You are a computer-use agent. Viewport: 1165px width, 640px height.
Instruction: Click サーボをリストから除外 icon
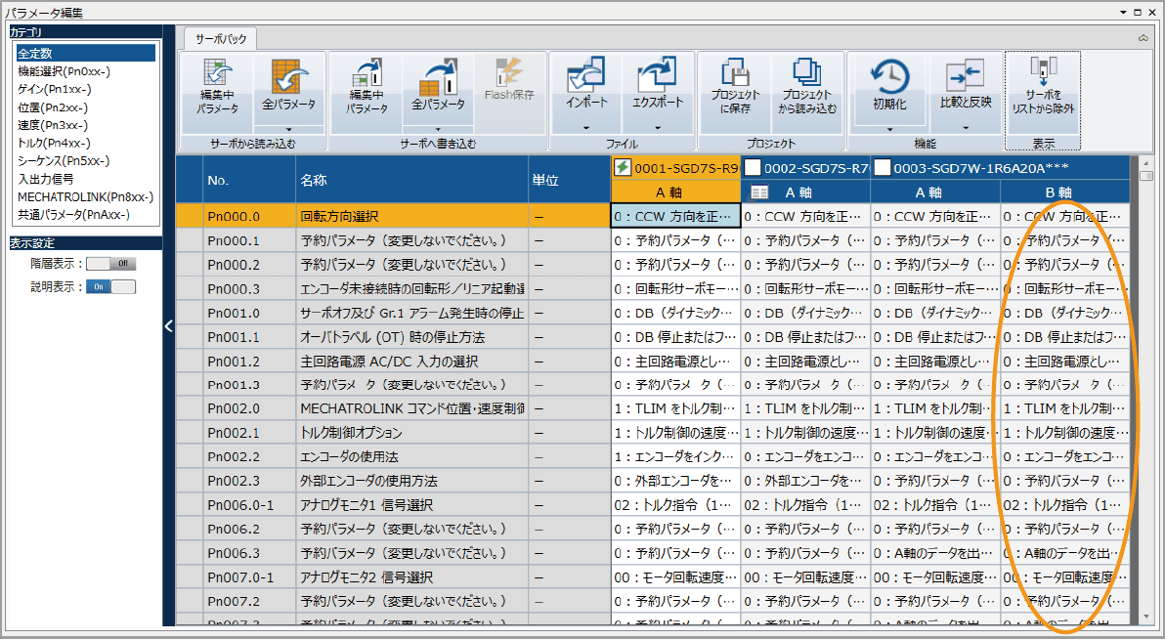coord(1043,73)
